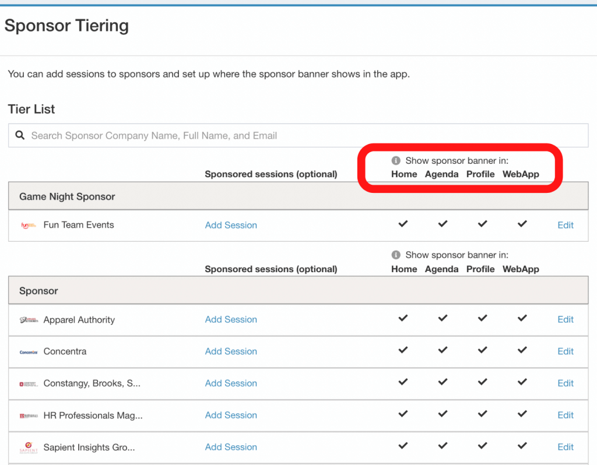
Task: Click the Concentra logo
Action: (x=29, y=351)
